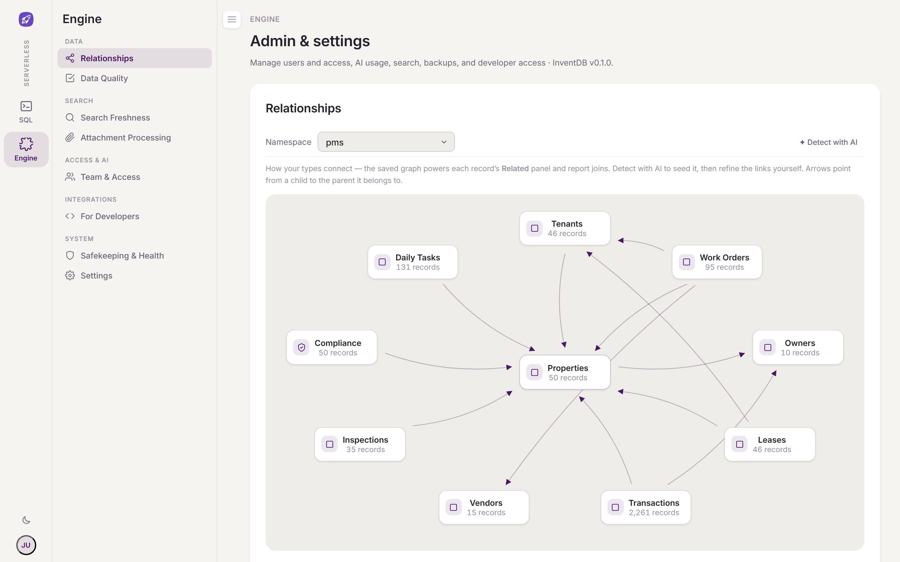Select the Tenants label in graph
The image size is (900, 562).
click(567, 224)
